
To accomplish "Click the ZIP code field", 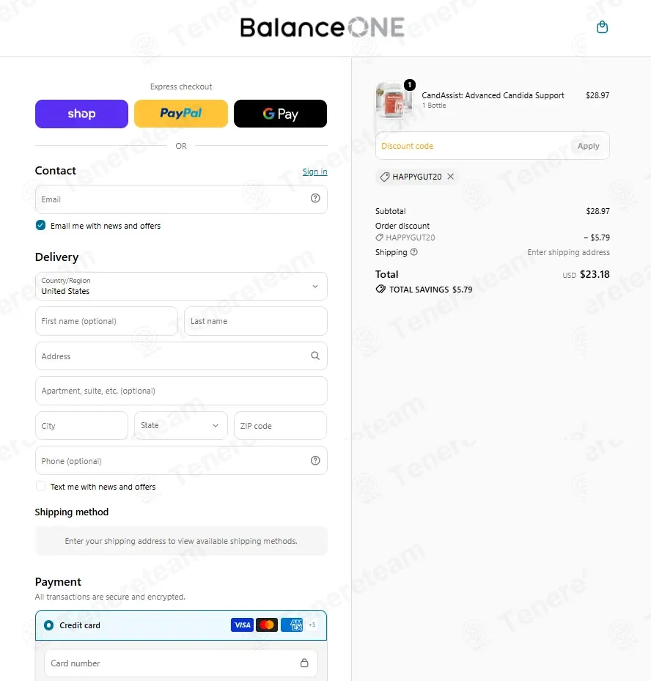I will coord(280,426).
